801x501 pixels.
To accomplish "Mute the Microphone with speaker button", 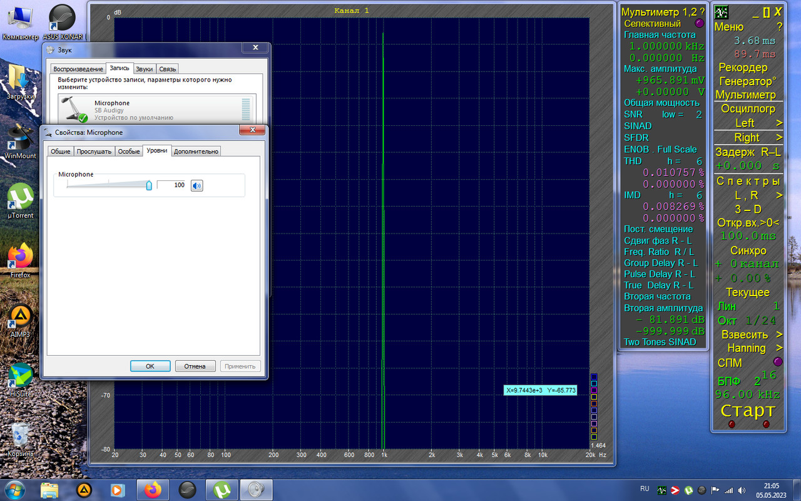I will (x=197, y=185).
